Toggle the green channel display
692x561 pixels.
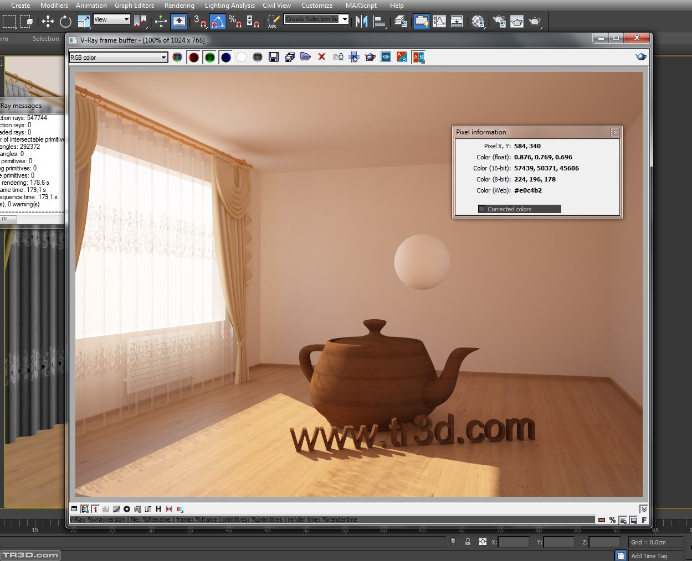click(209, 57)
